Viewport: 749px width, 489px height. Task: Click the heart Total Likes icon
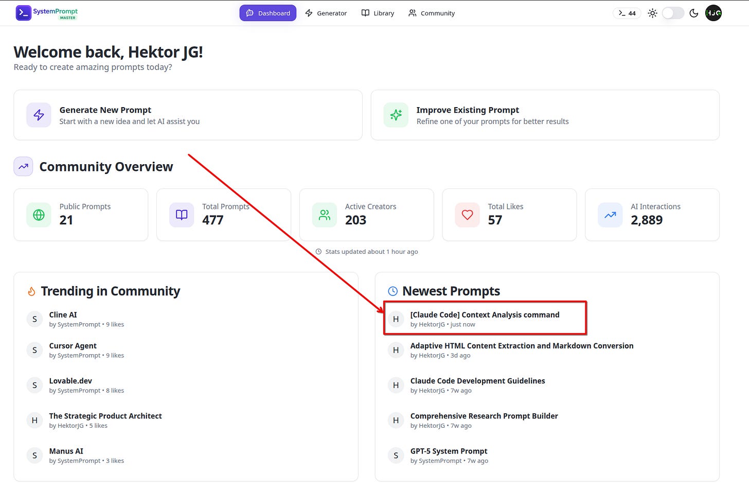(468, 215)
